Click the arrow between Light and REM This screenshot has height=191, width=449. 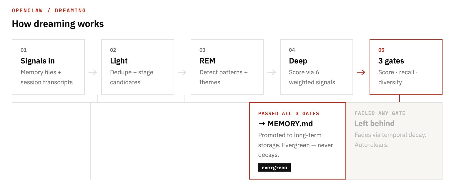[x=182, y=72]
